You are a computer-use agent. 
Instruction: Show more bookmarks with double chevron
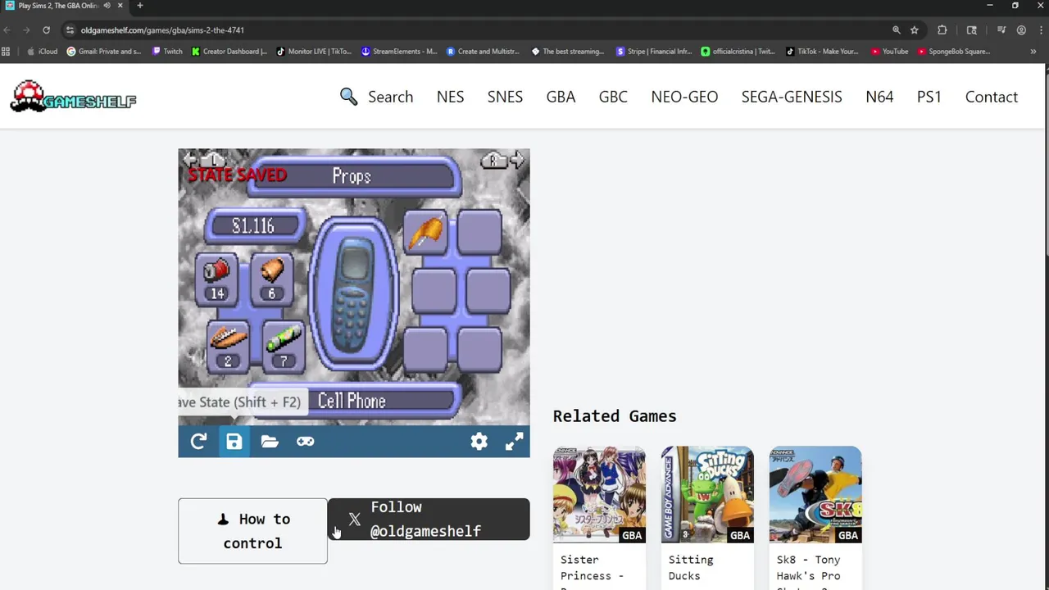coord(1033,52)
